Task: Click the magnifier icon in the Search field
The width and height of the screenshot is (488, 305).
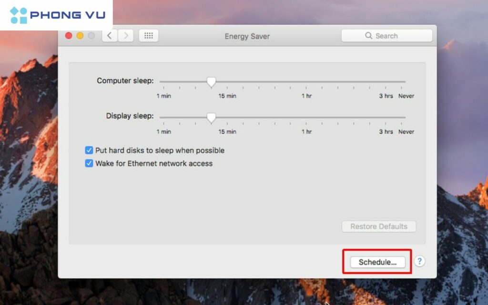Action: coord(368,35)
